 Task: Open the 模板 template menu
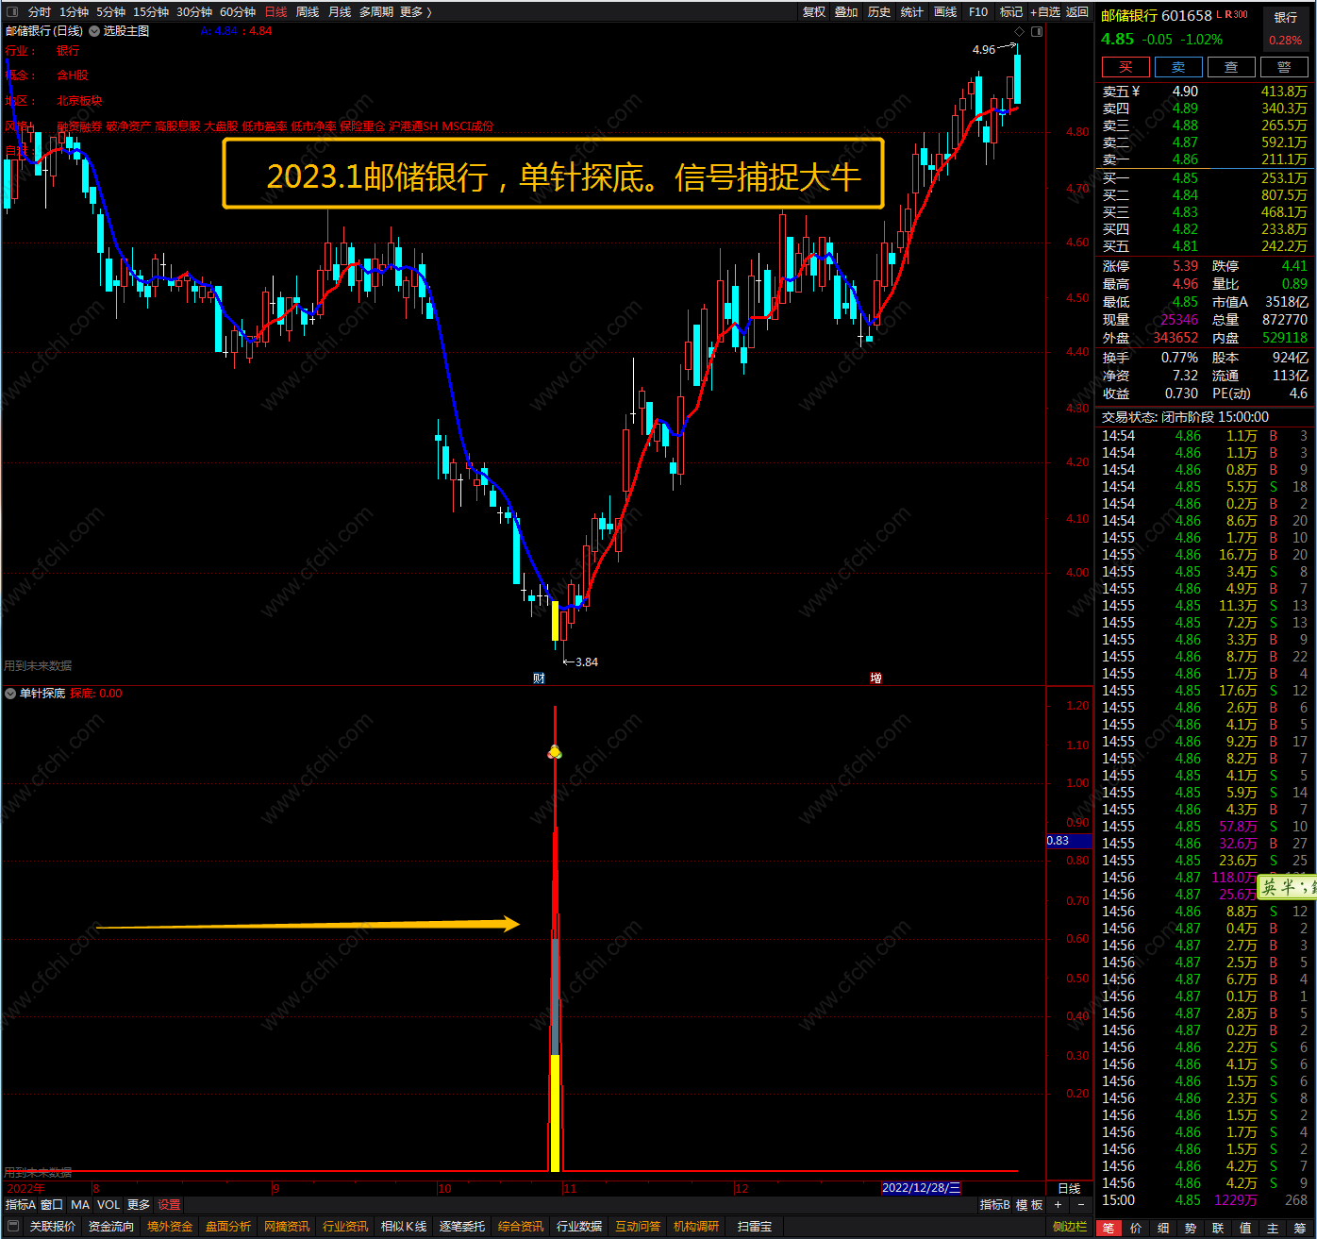[x=1029, y=1205]
